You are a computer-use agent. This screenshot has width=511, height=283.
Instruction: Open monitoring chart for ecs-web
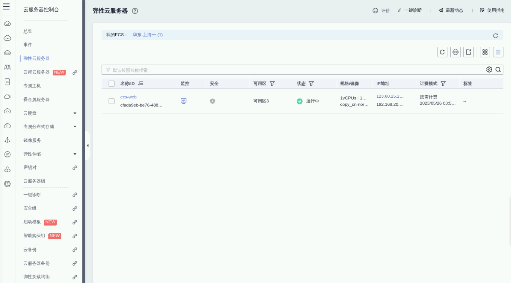(x=183, y=101)
